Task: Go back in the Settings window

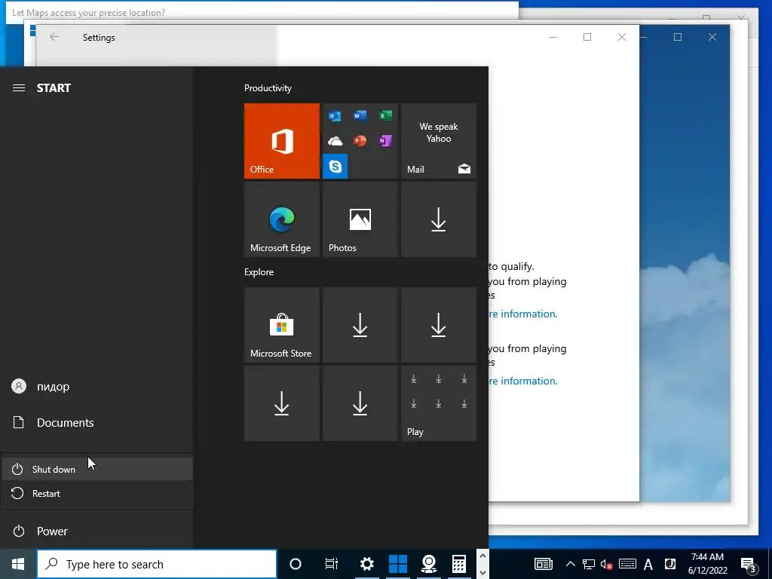Action: 54,38
